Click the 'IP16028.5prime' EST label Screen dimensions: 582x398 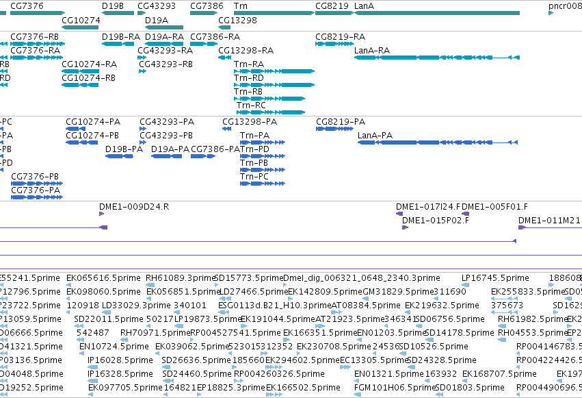(x=120, y=361)
